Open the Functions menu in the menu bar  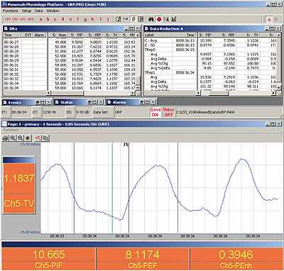pos(10,11)
